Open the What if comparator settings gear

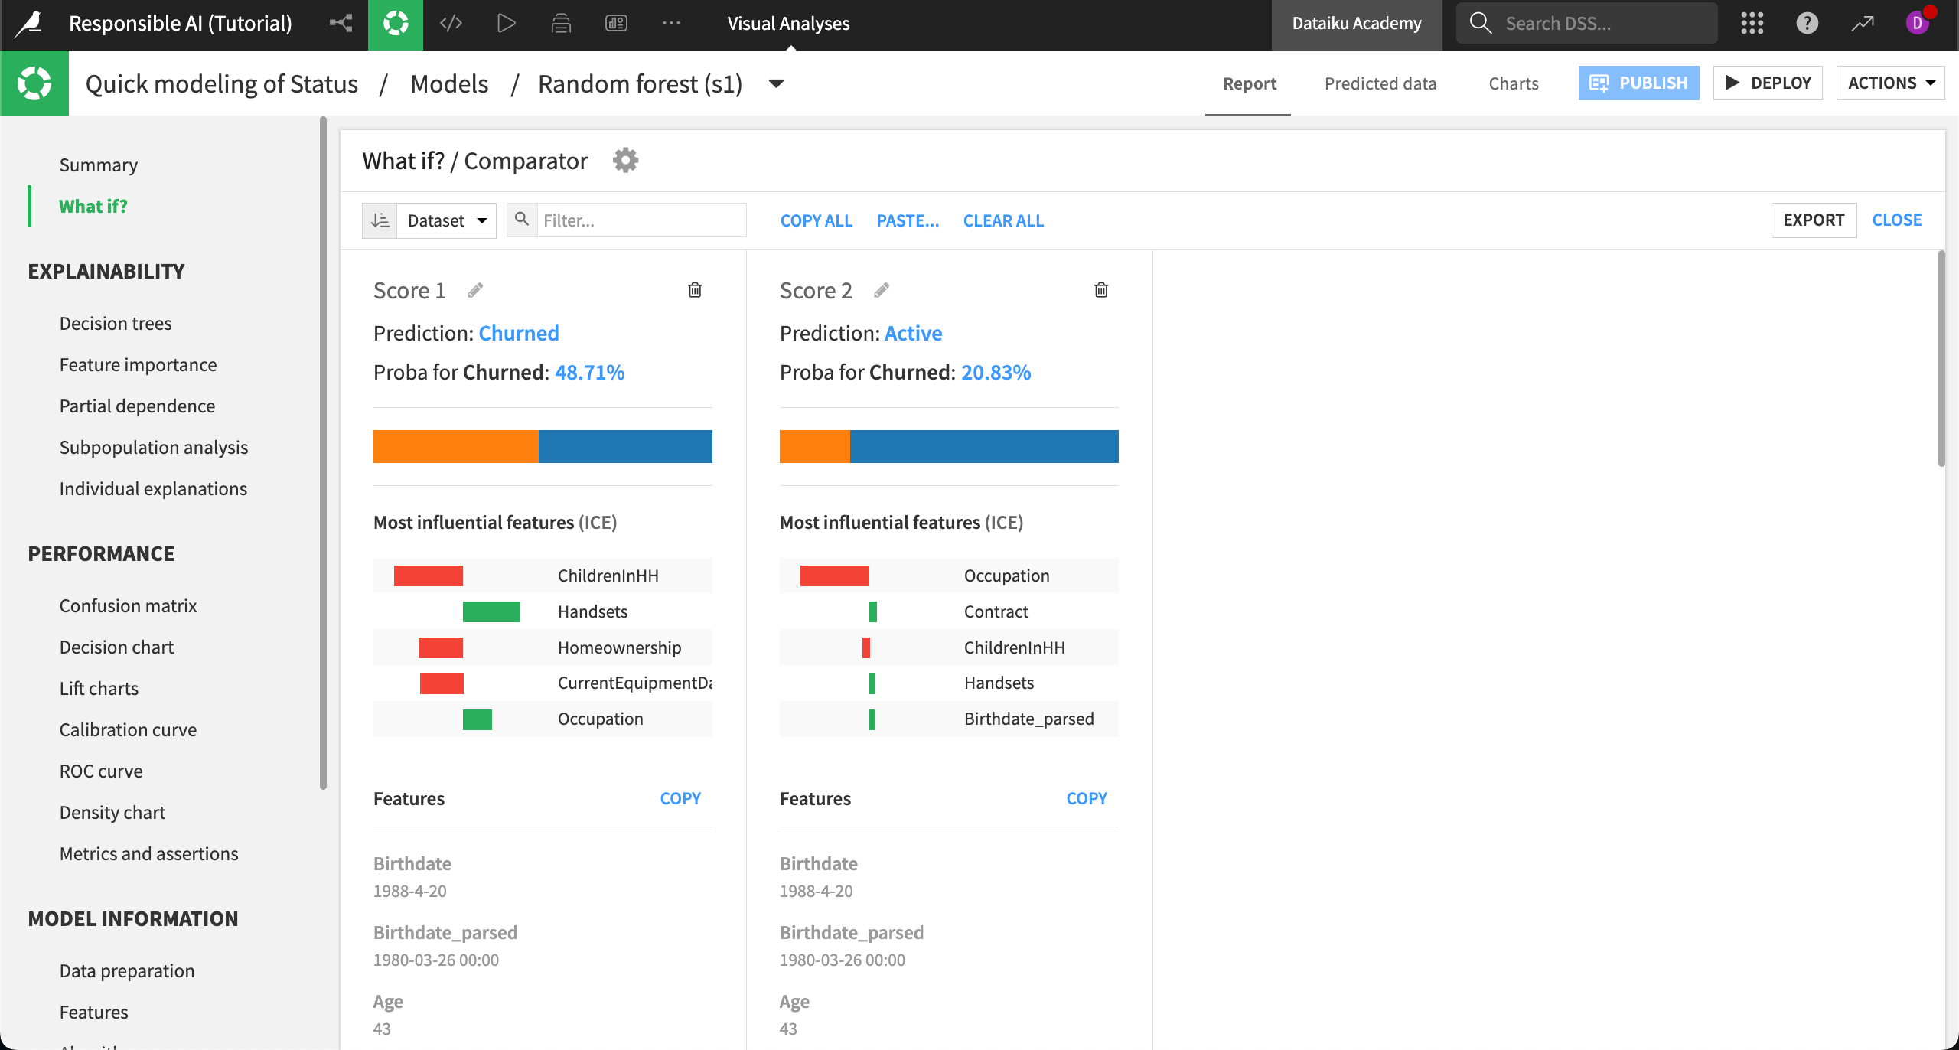click(625, 160)
